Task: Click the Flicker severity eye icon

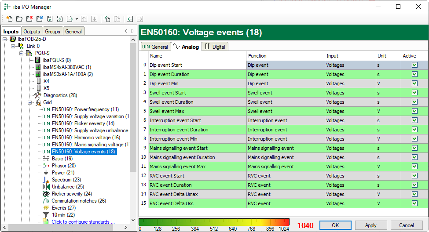Action: 46,194
